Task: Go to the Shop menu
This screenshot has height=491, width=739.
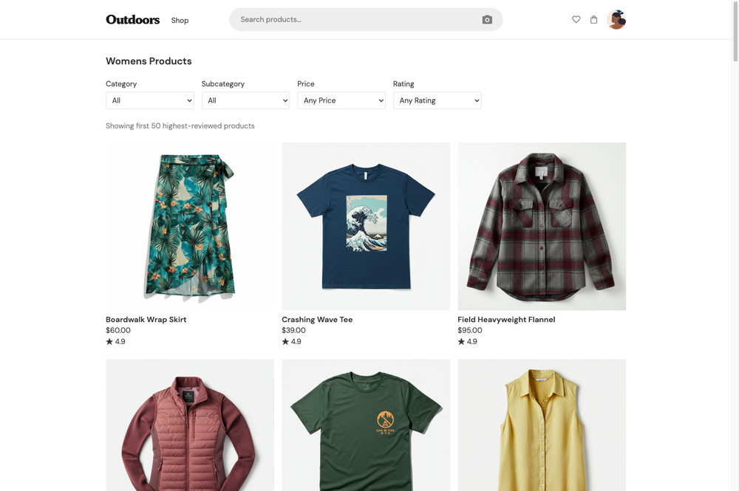Action: point(180,21)
